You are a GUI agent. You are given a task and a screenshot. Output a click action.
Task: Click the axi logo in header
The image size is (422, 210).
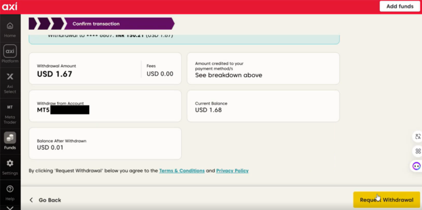point(9,7)
